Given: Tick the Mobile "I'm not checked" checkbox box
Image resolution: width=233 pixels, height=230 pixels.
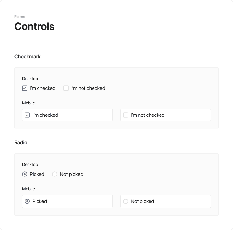Looking at the screenshot, I should pos(126,115).
